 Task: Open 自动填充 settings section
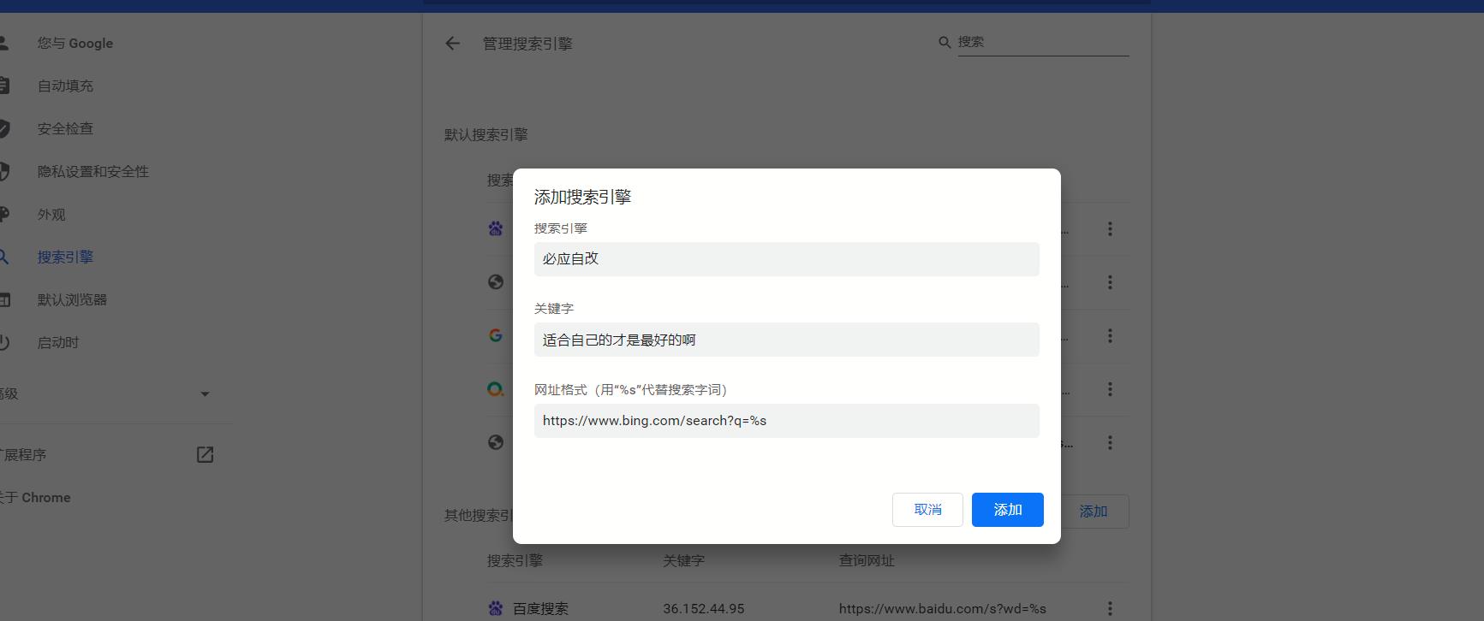click(65, 86)
